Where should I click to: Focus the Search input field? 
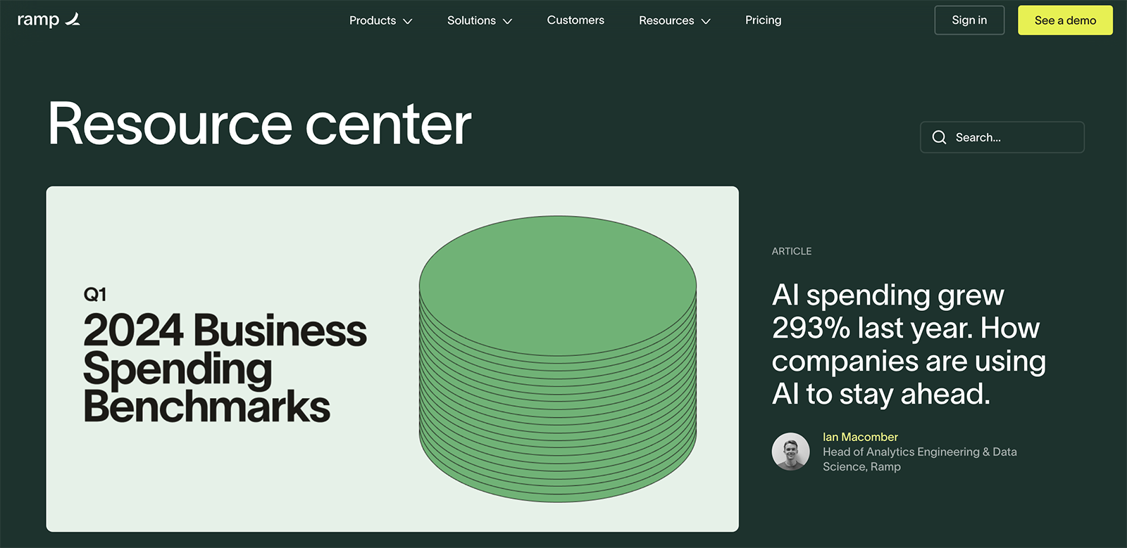1002,137
